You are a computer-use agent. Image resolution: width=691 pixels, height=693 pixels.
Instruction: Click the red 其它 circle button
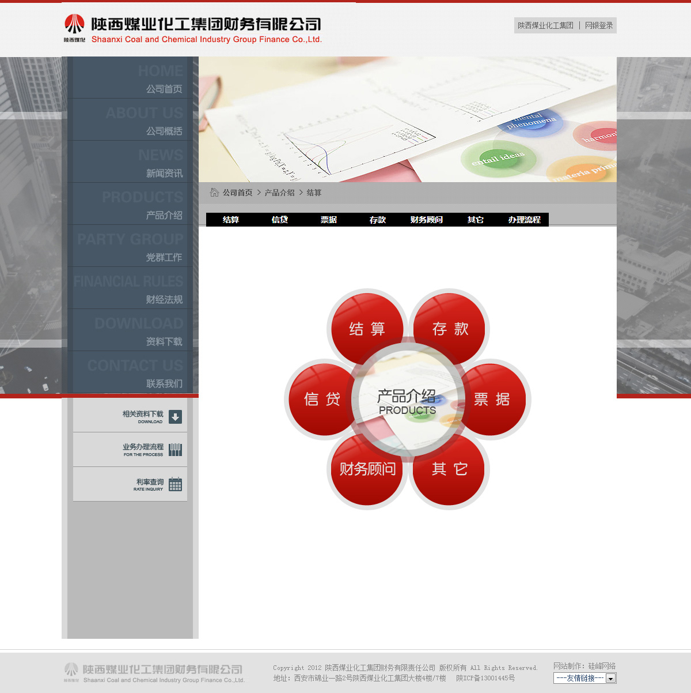pyautogui.click(x=450, y=469)
